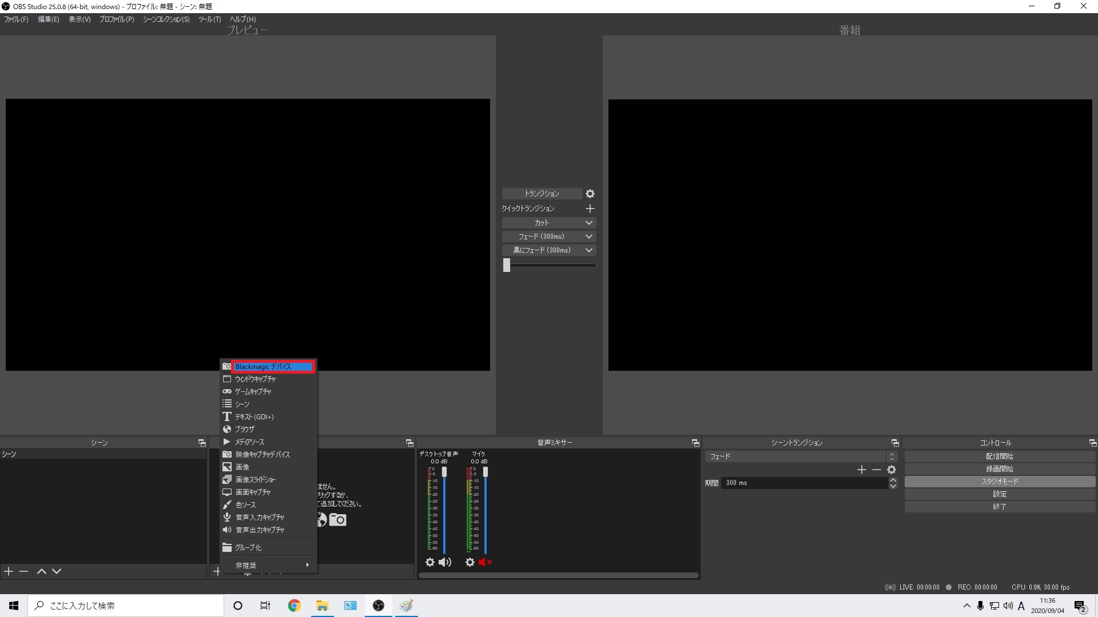The height and width of the screenshot is (617, 1098).
Task: Click 終了 to exit OBS
Action: click(1000, 507)
